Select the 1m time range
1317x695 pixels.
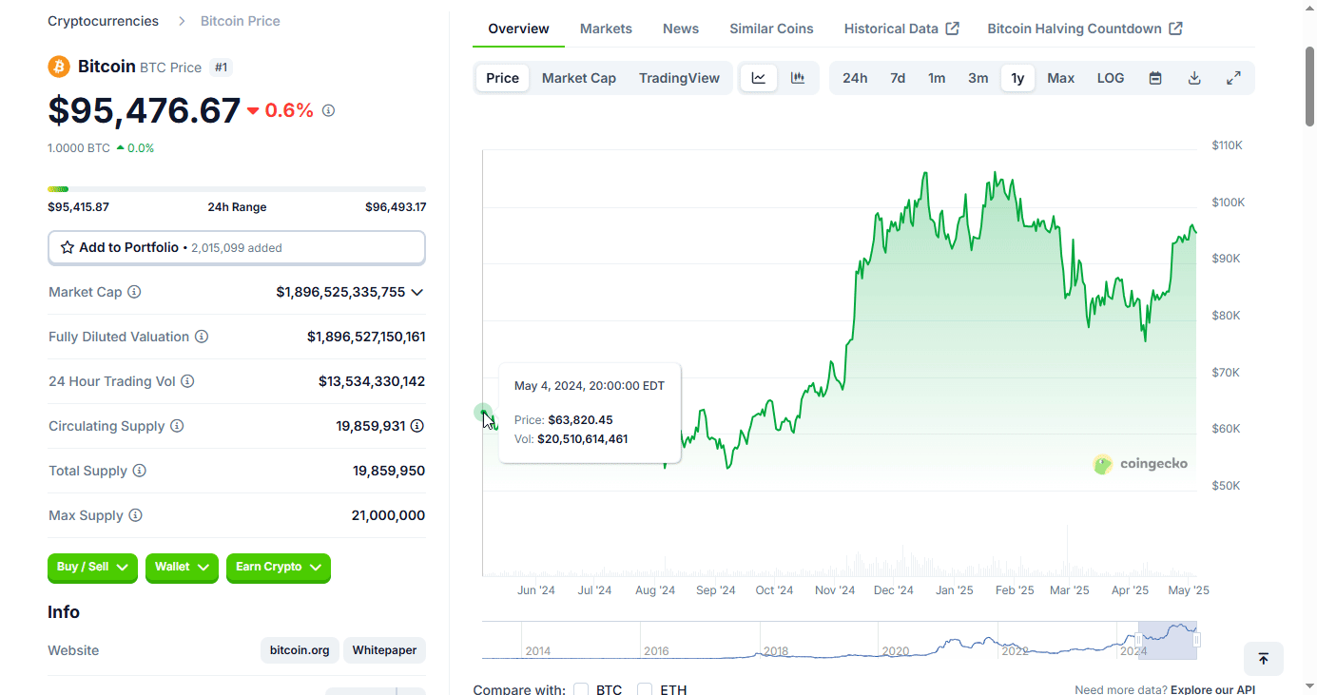(937, 78)
